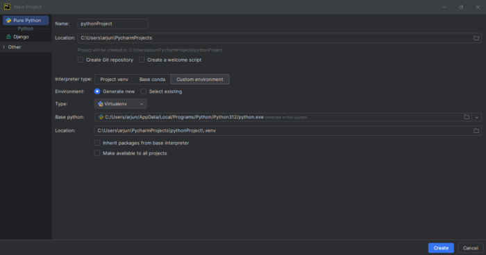Click the Create button

[441, 248]
